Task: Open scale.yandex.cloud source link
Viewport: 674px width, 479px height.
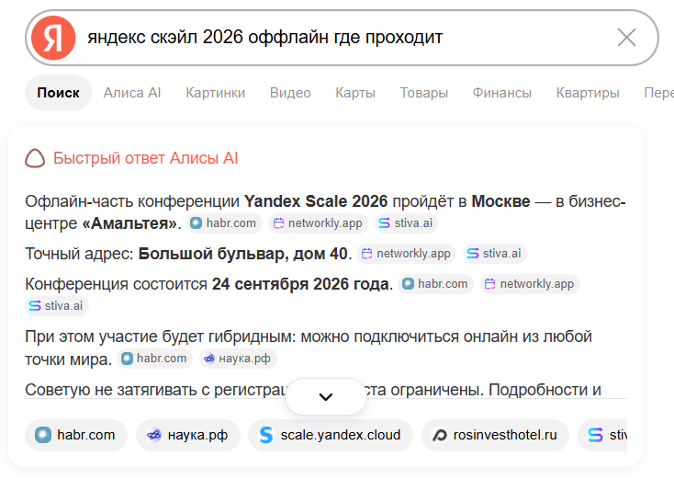Action: (x=331, y=435)
